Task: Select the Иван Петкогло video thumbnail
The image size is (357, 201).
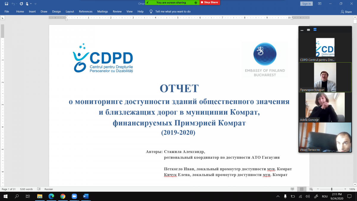Action: [x=325, y=137]
